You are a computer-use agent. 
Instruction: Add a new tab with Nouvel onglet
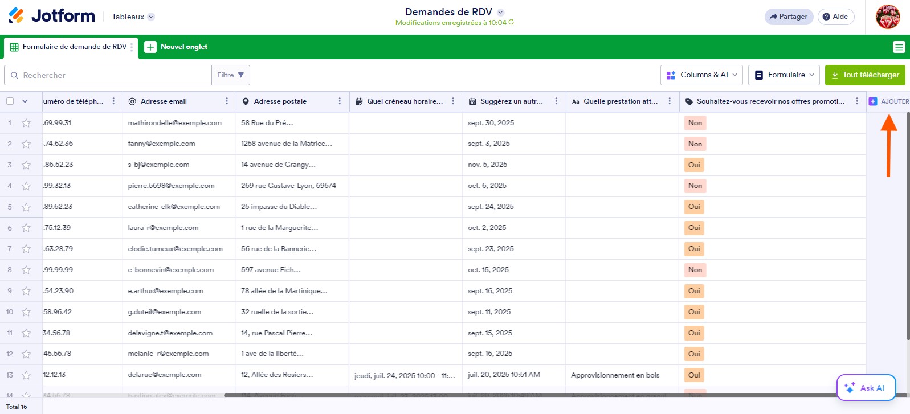tap(176, 47)
